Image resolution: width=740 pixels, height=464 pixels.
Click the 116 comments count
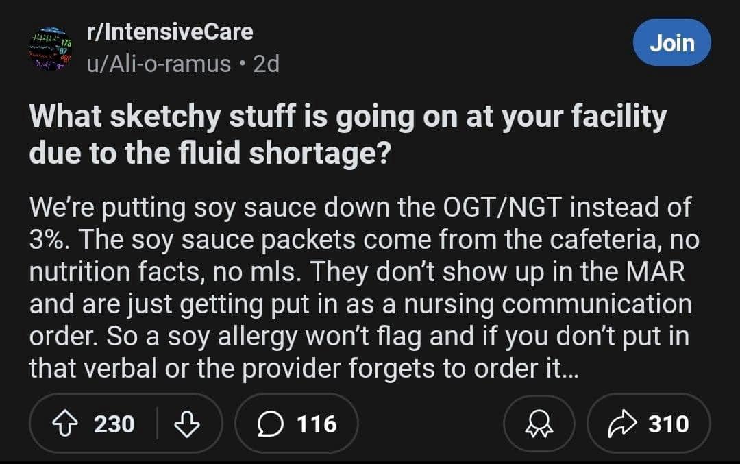(317, 424)
